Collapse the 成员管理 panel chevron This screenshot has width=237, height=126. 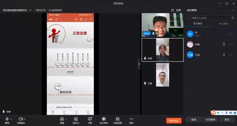233,10
